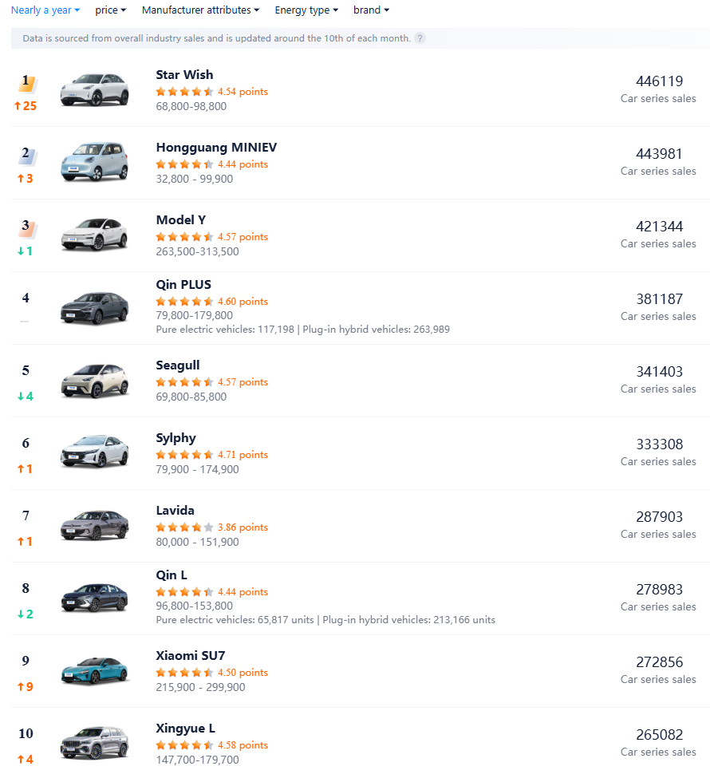Expand the Energy type filter

coord(306,10)
